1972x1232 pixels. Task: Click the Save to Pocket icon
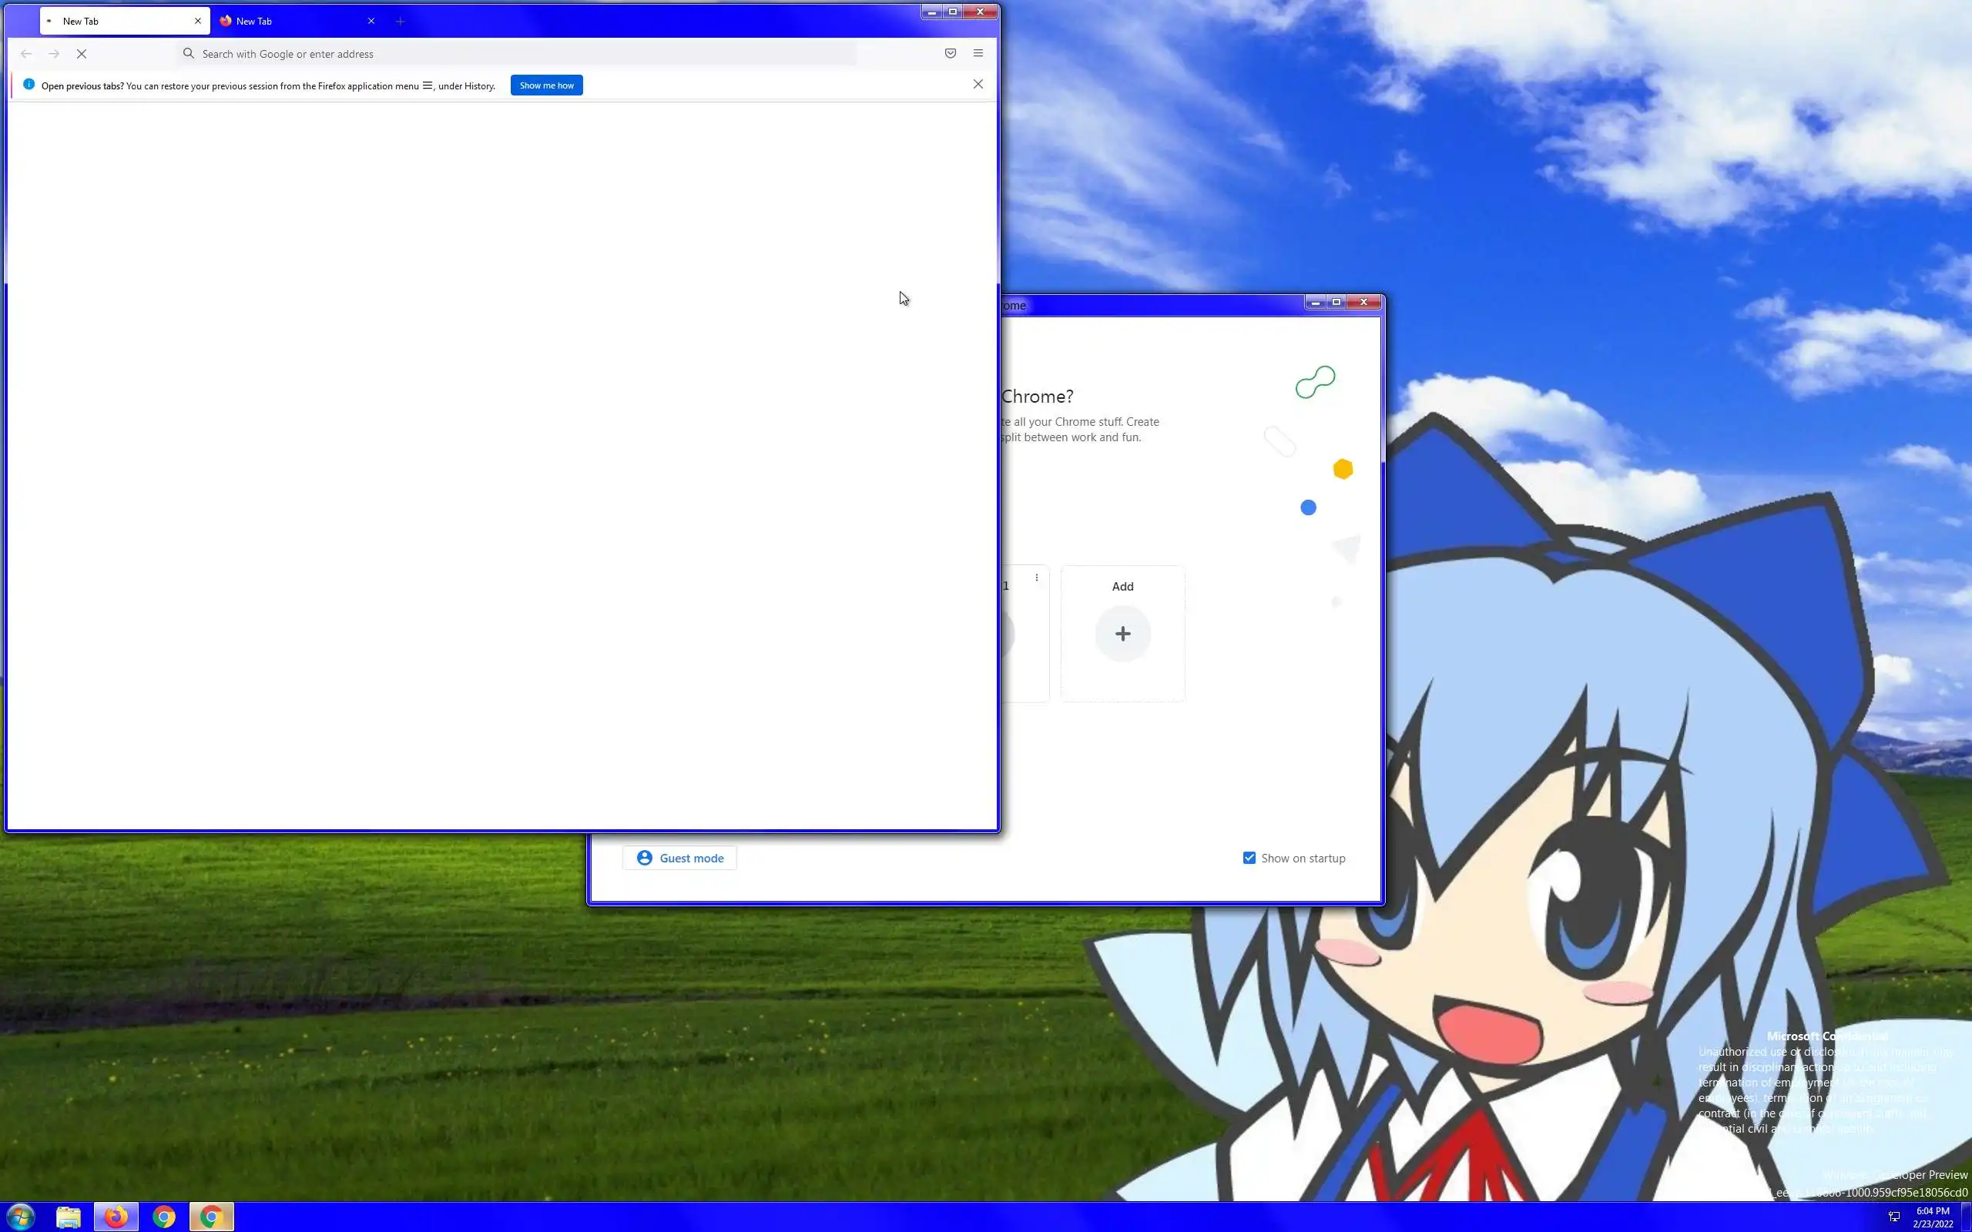coord(950,53)
